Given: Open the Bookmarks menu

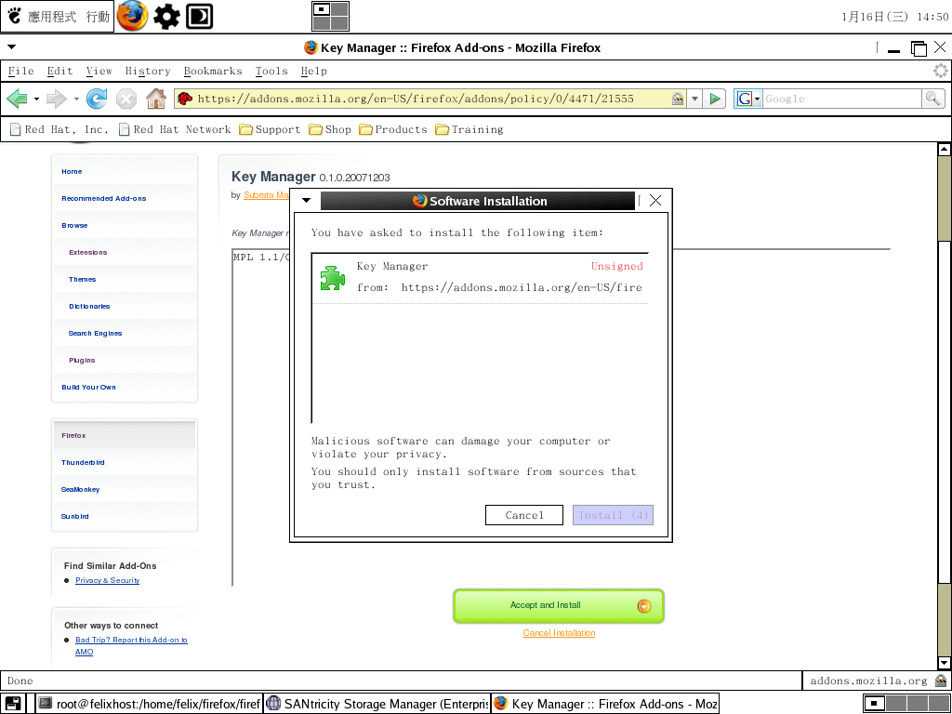Looking at the screenshot, I should tap(213, 71).
